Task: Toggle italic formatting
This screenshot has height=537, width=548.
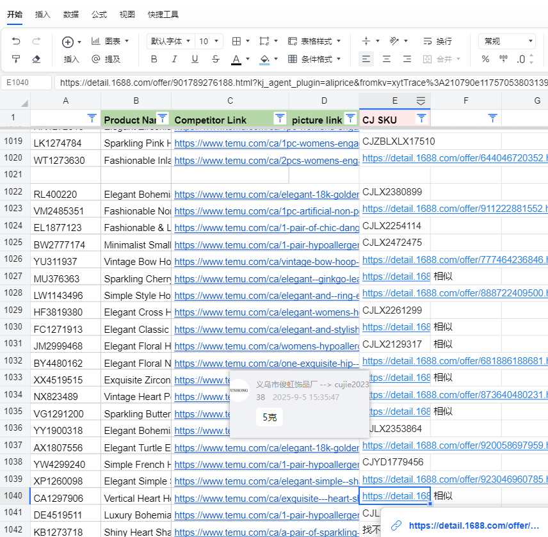Action: point(174,59)
